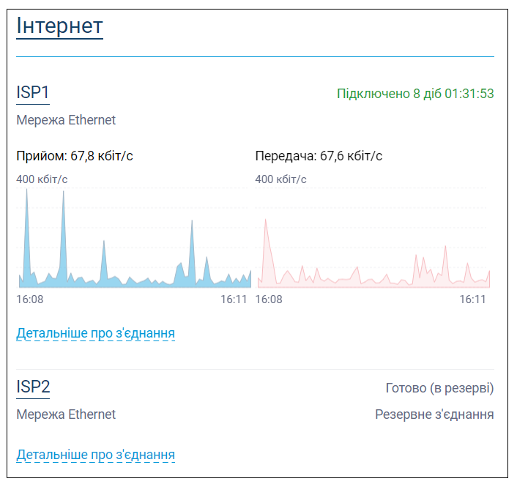Screen dimensions: 517x484
Task: Expand ISP1 'Детальніше про з'єднання' link
Action: tap(96, 333)
